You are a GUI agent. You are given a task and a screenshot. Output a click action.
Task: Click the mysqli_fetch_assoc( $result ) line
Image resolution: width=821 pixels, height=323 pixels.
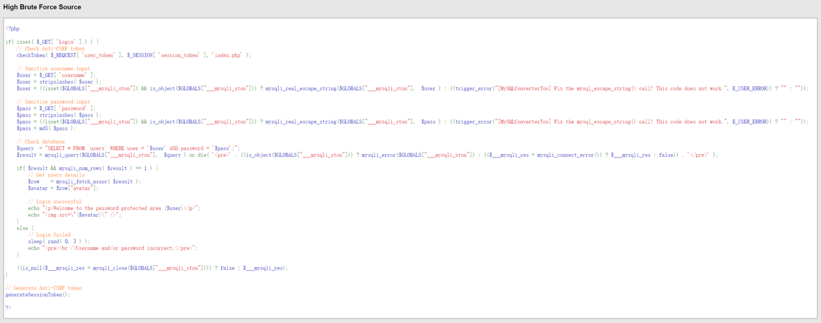(x=84, y=181)
